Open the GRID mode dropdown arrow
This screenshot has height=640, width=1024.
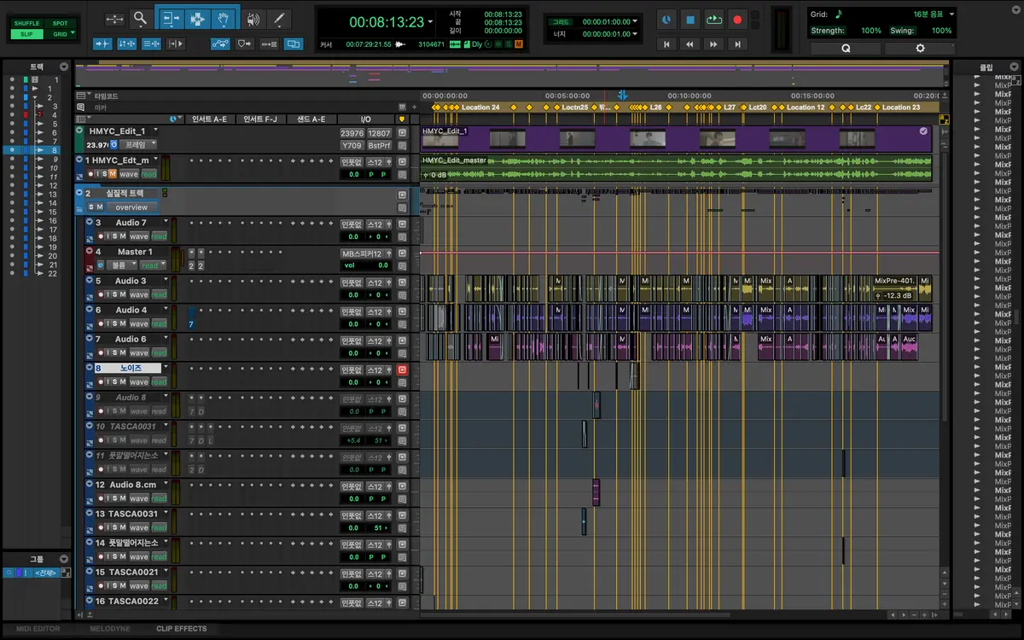click(73, 34)
